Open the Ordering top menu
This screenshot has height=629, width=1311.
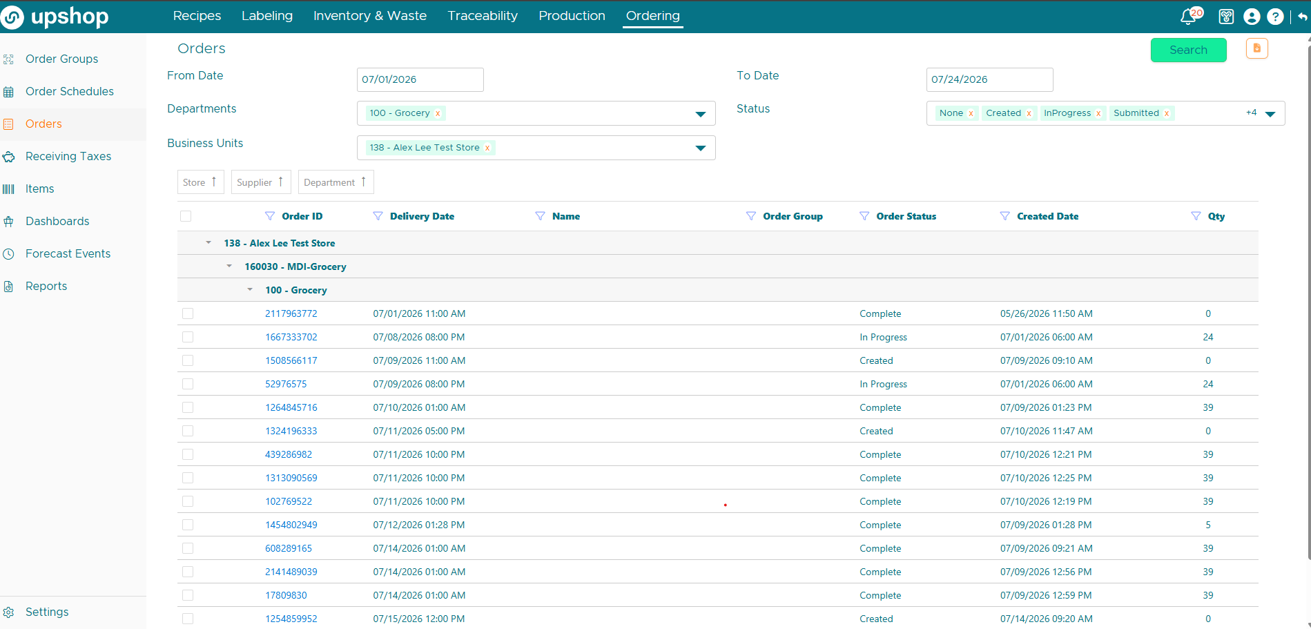coord(653,16)
